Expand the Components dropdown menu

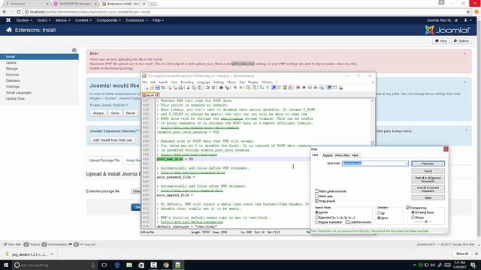coord(108,20)
